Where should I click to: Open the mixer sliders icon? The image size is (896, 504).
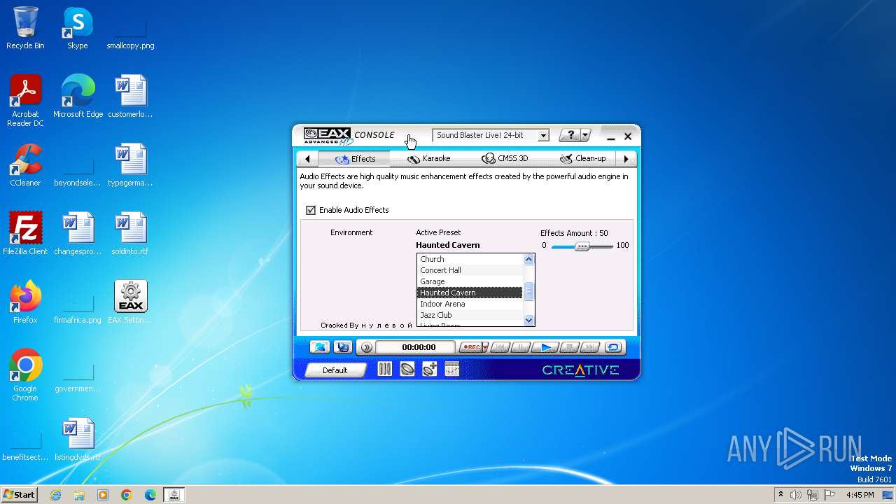(384, 370)
